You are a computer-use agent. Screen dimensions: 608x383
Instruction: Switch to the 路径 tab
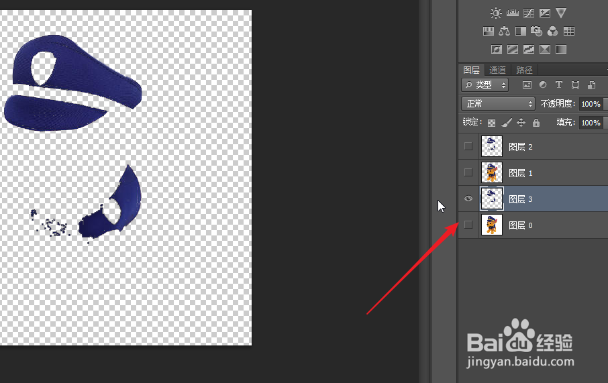click(524, 70)
